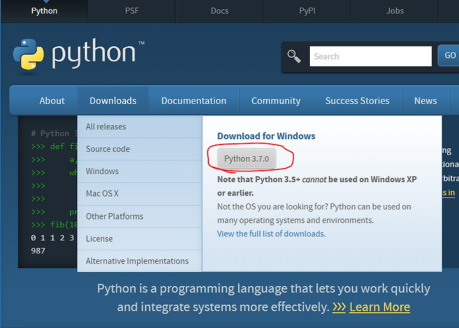The image size is (459, 328).
Task: Click the GO search button
Action: tap(449, 55)
